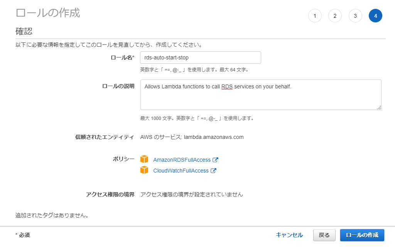Viewport: 395px width, 247px height.
Task: Open the CloudWatchFullAccess policy link
Action: 181,171
